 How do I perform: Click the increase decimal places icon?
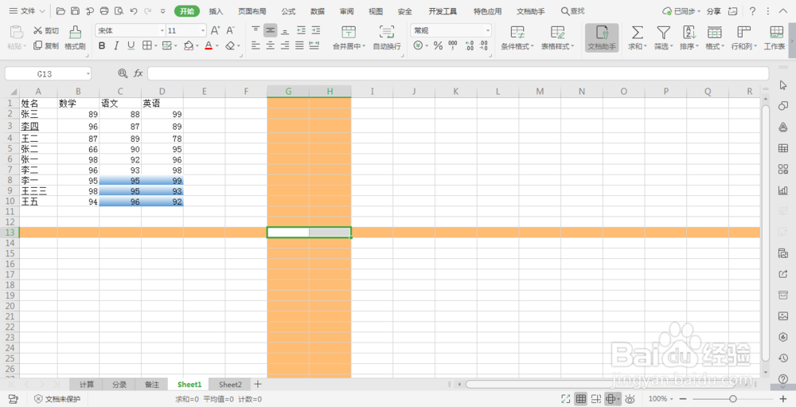pos(469,45)
